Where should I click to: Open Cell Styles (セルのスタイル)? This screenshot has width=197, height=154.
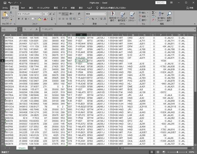point(132,16)
